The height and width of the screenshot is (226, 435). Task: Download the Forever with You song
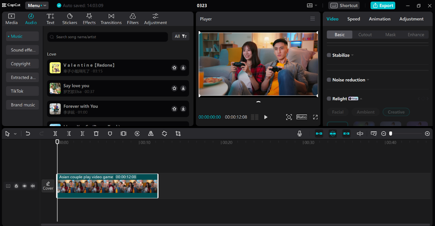[x=183, y=109]
